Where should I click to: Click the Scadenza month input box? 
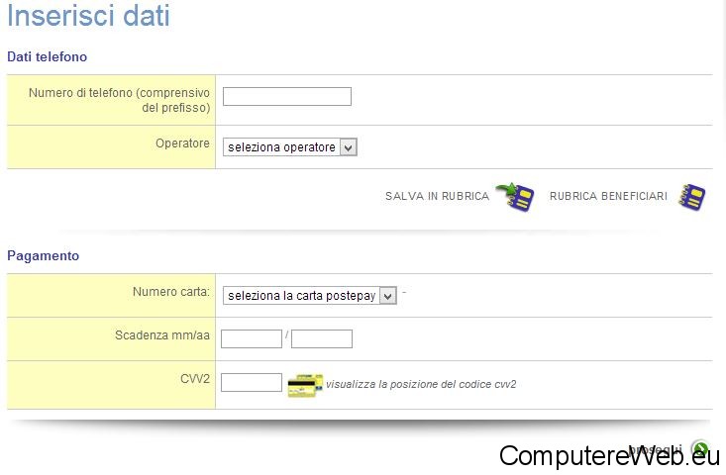(x=252, y=339)
